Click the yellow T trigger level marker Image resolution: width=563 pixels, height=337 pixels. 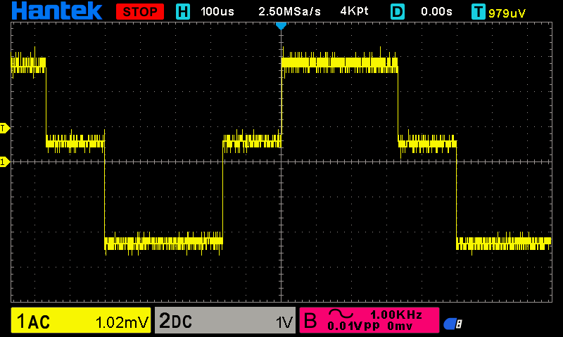tap(5, 128)
